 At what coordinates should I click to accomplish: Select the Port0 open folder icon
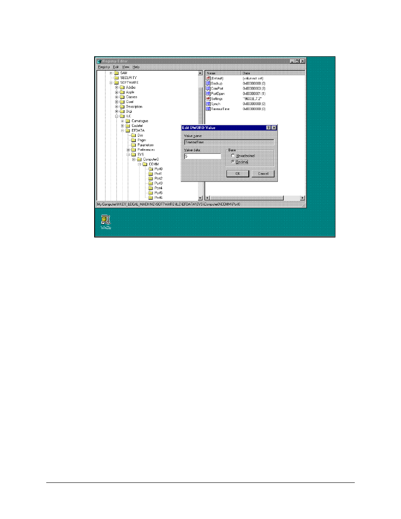point(150,169)
